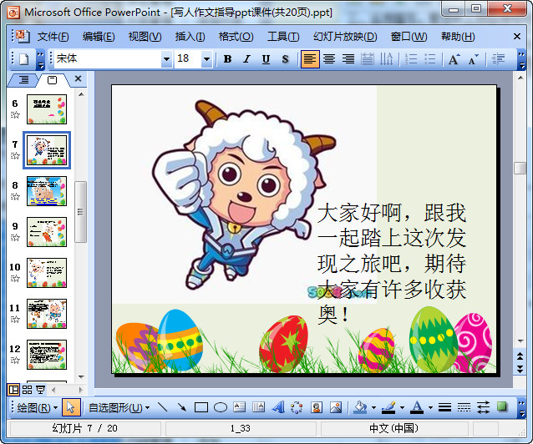Toggle Underline formatting
The height and width of the screenshot is (444, 533).
pyautogui.click(x=266, y=59)
